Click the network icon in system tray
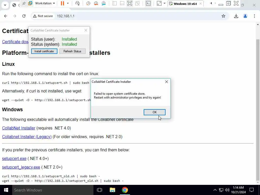260x195 pixels. [221, 190]
